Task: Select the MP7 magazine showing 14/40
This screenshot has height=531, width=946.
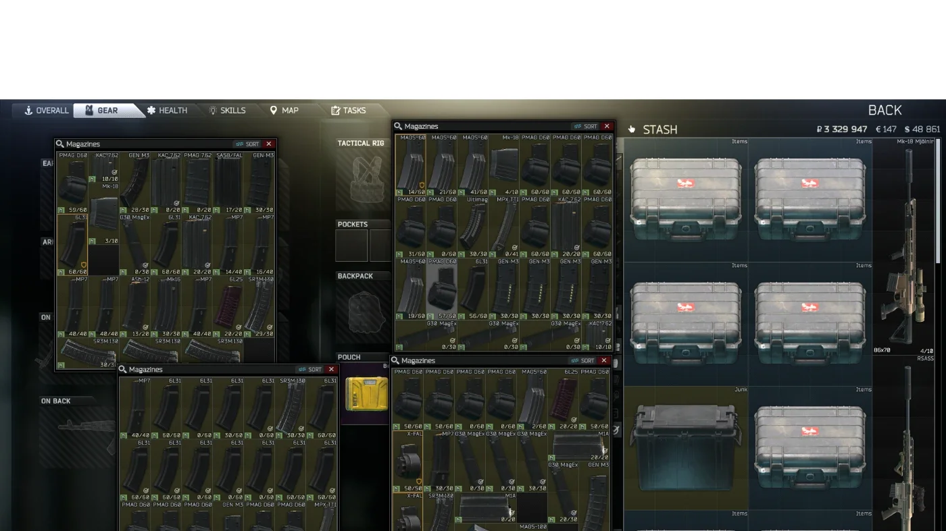Action: pos(228,245)
